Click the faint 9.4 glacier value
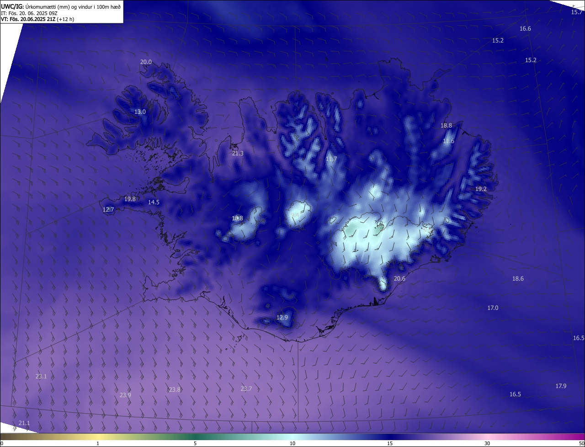The width and height of the screenshot is (585, 447). coord(295,215)
